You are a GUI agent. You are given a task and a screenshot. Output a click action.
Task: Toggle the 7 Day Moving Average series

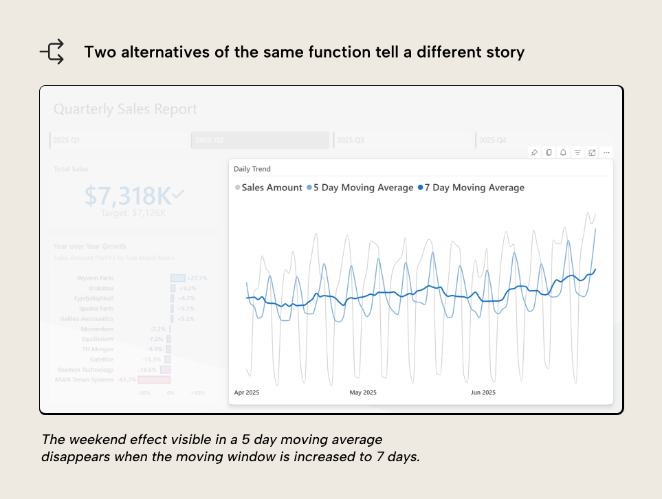pos(472,187)
